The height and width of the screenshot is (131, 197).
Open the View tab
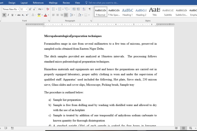point(77,3)
